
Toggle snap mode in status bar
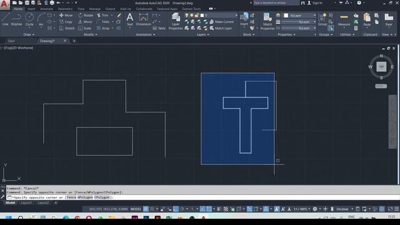click(x=152, y=209)
